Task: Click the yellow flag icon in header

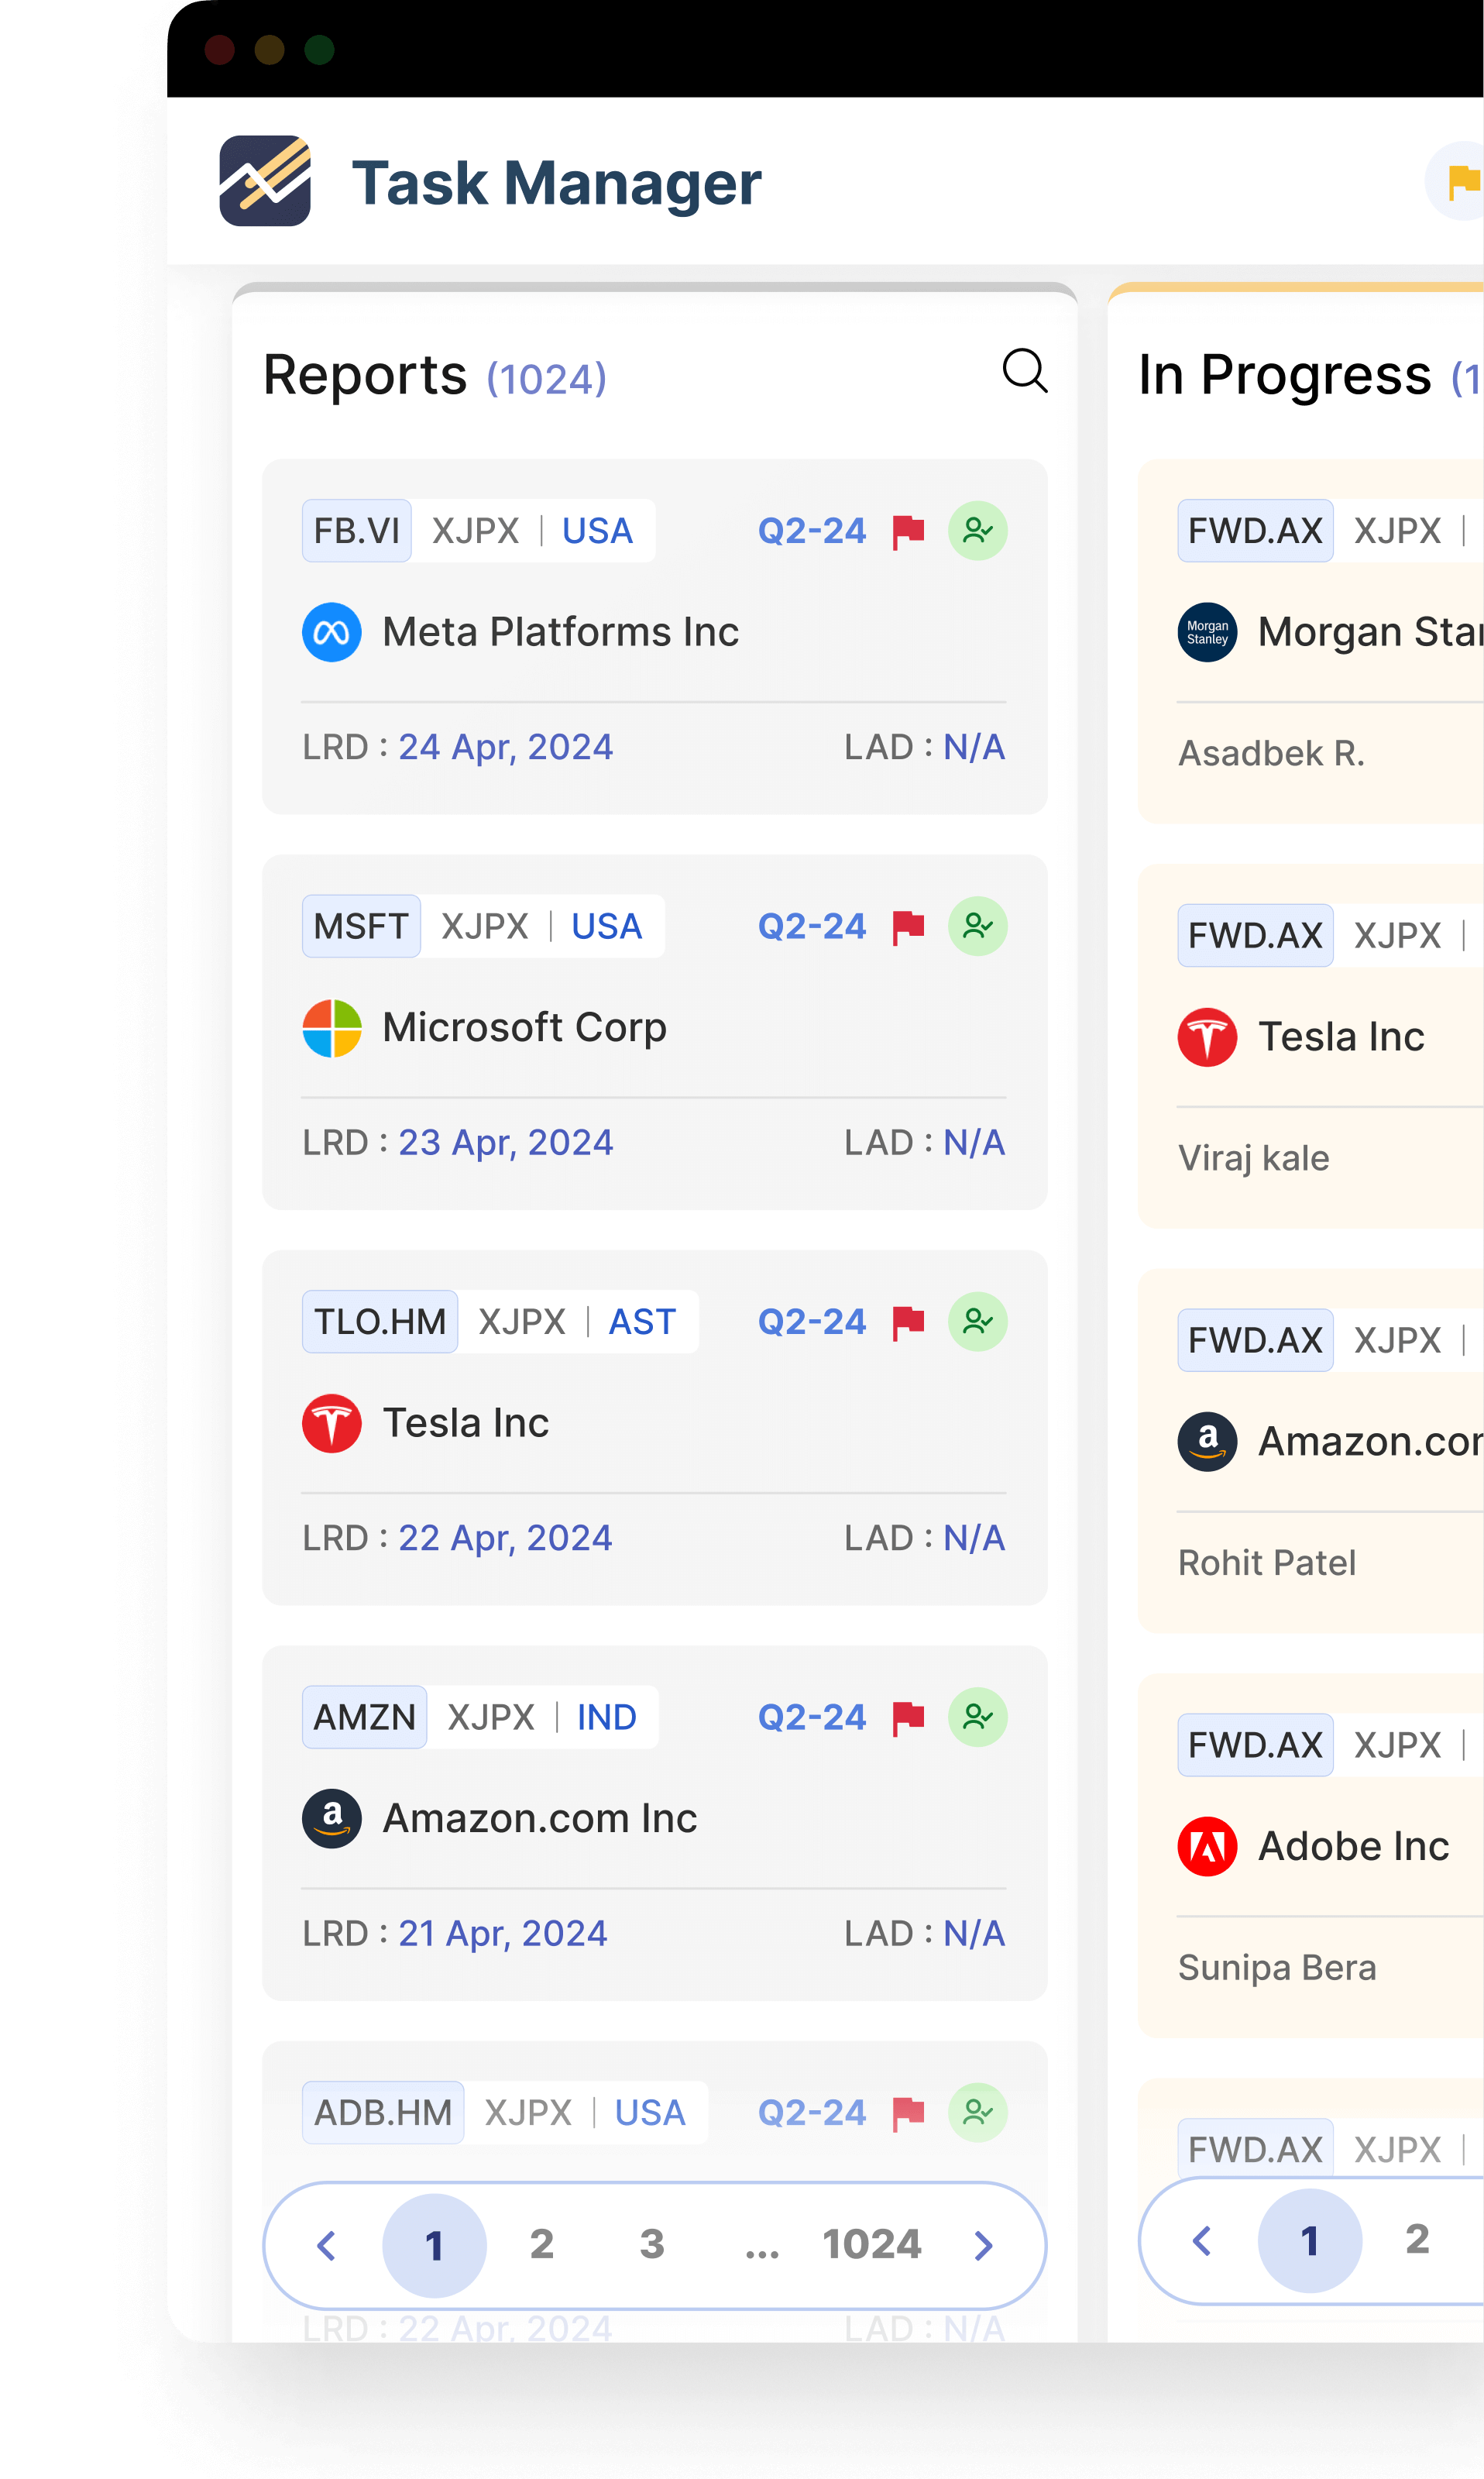Action: click(1462, 182)
